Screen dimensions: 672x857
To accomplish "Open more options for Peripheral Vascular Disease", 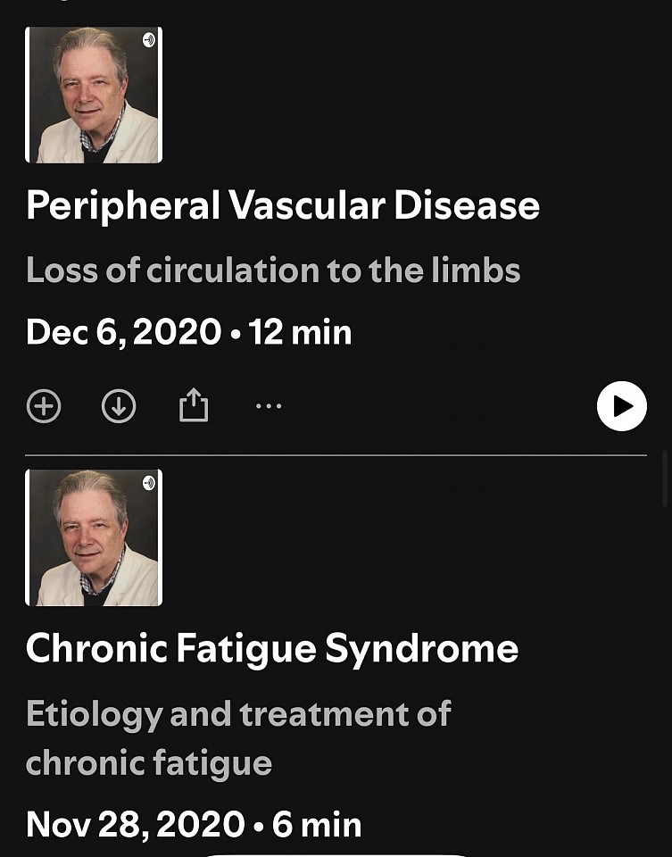I will point(269,406).
